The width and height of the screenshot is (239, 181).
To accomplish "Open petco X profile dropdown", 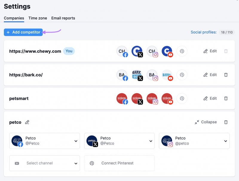I will tap(119, 141).
